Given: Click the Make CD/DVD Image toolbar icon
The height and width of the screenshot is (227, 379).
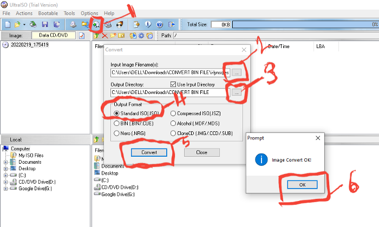Looking at the screenshot, I should pyautogui.click(x=73, y=24).
